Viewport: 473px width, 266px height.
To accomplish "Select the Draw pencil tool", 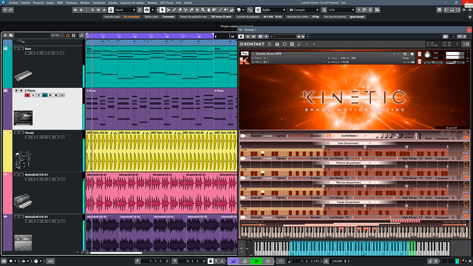I will point(174,10).
